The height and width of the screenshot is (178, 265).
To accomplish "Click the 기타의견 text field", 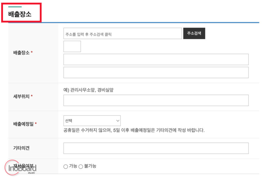I will tap(156, 148).
